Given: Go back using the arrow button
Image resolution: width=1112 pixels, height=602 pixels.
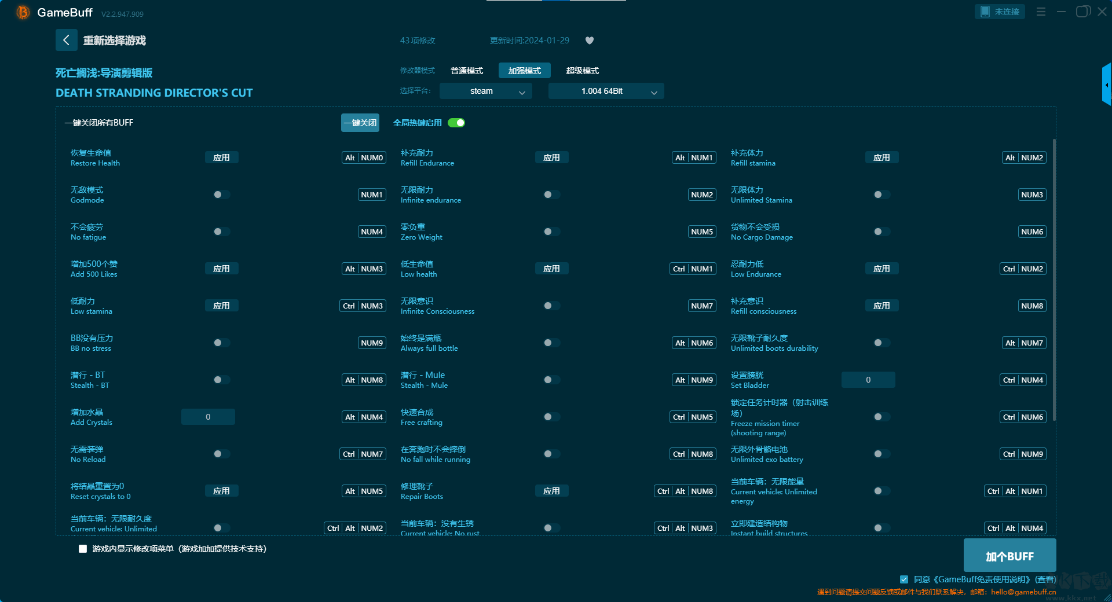Looking at the screenshot, I should (x=66, y=40).
